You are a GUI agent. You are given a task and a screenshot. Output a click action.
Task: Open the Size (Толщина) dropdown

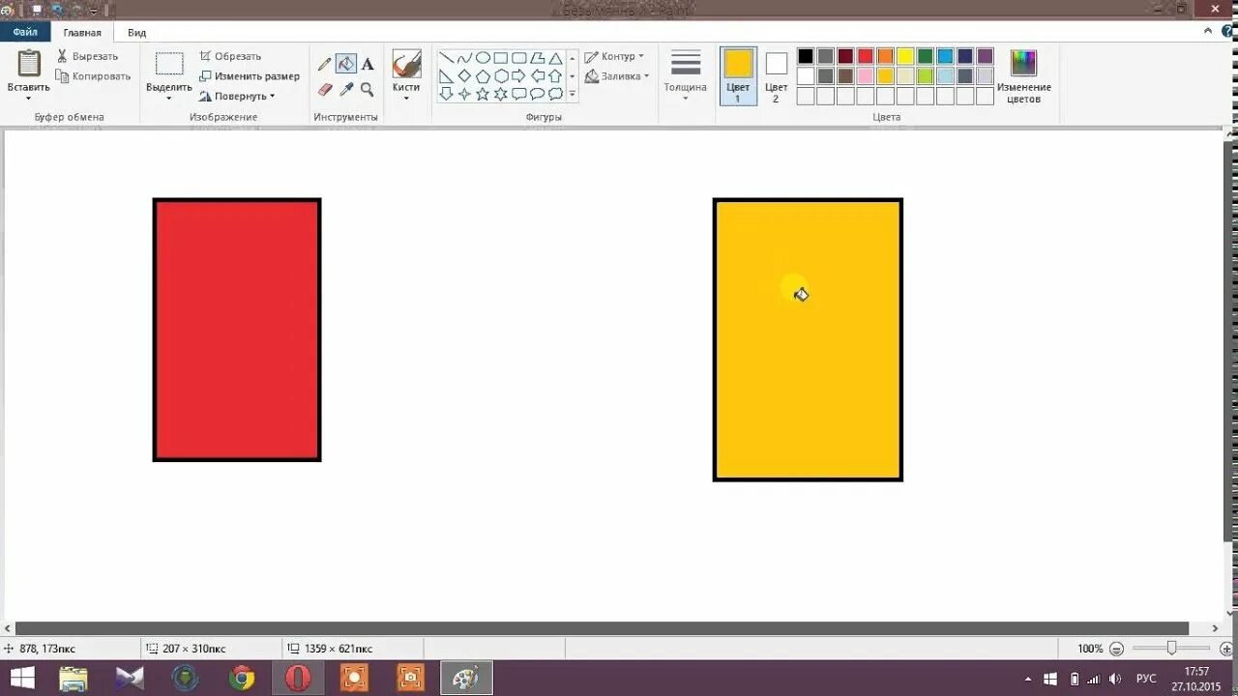click(x=686, y=76)
